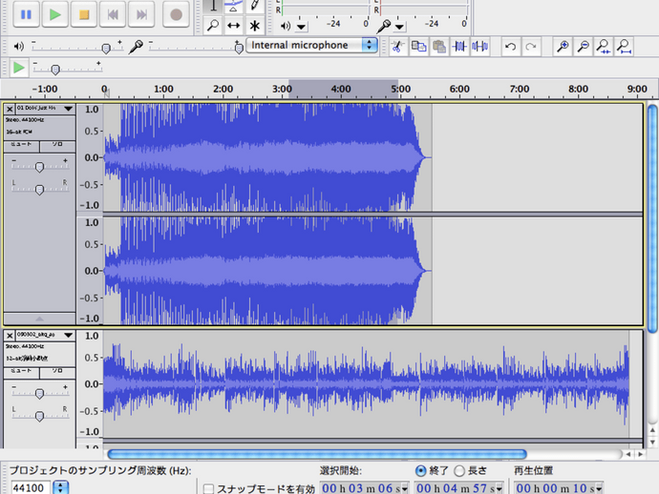Select the pencil Draw tool
Viewport: 659px width, 494px height.
click(254, 6)
